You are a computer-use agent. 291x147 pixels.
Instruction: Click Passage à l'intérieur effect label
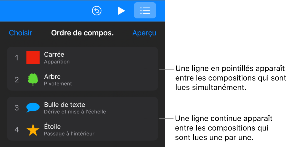click(x=69, y=134)
